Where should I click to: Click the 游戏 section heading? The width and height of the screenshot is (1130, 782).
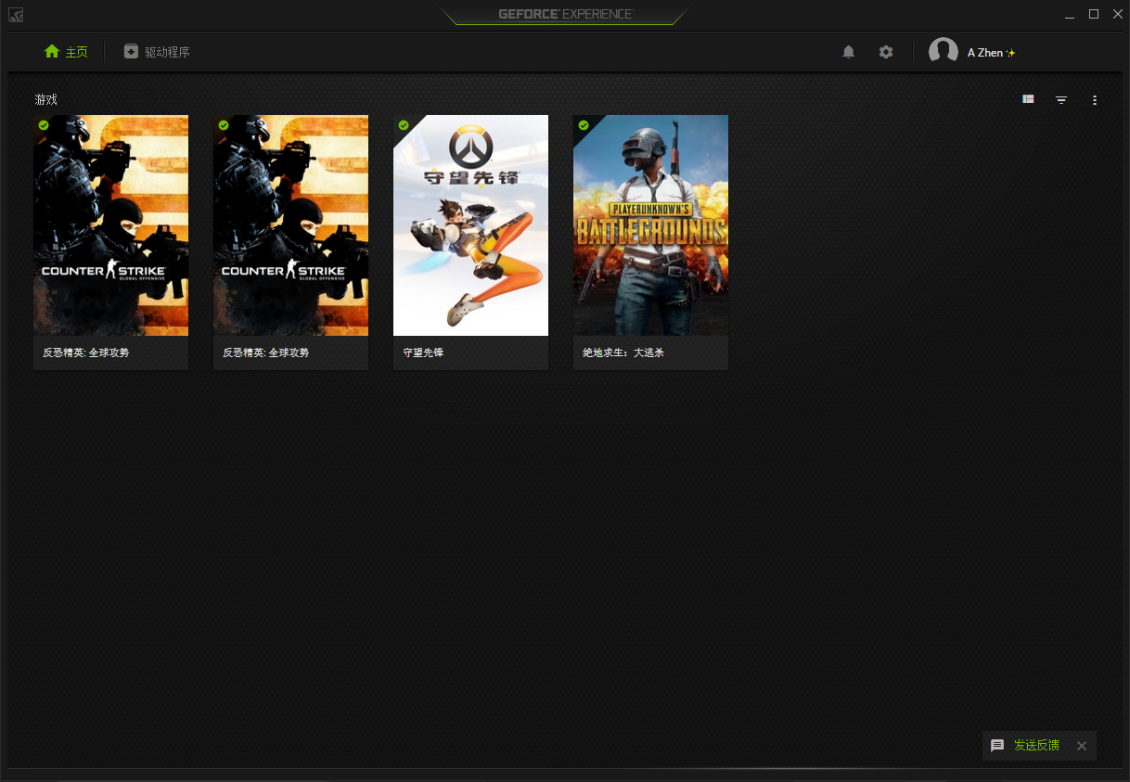pyautogui.click(x=46, y=99)
